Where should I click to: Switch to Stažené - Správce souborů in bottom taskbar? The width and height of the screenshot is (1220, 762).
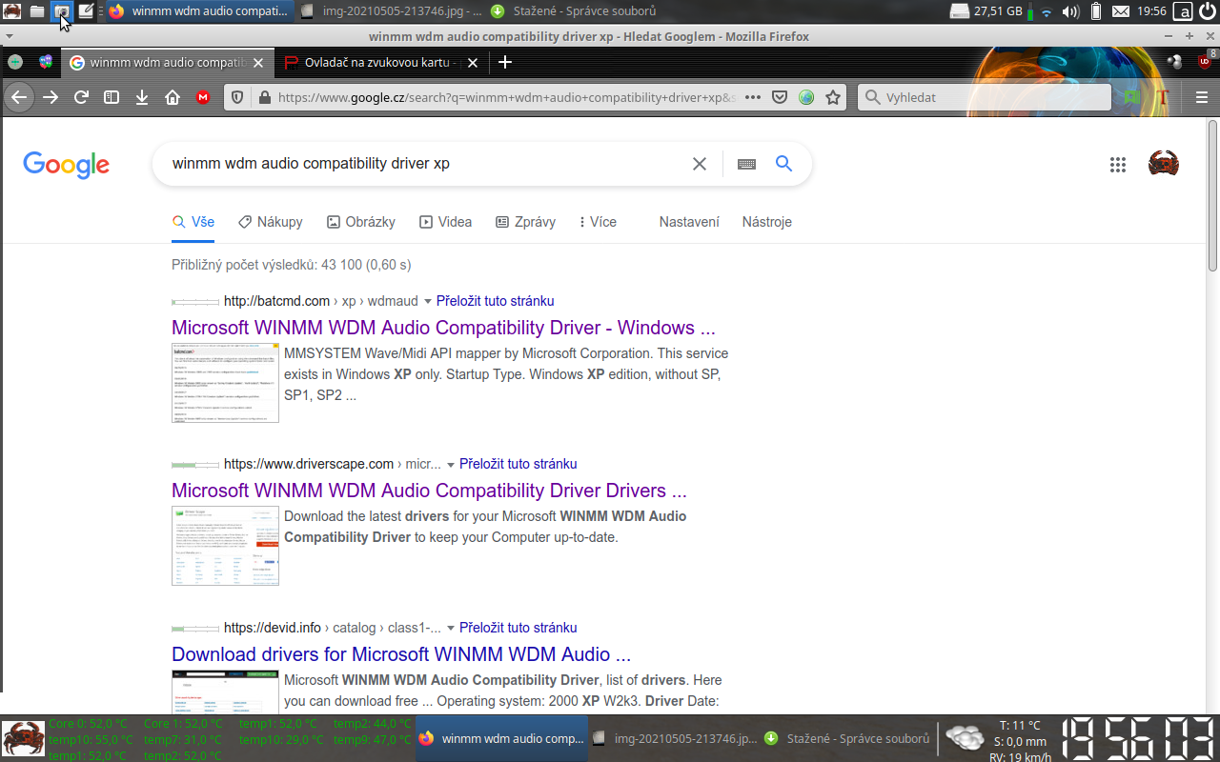[x=847, y=738]
